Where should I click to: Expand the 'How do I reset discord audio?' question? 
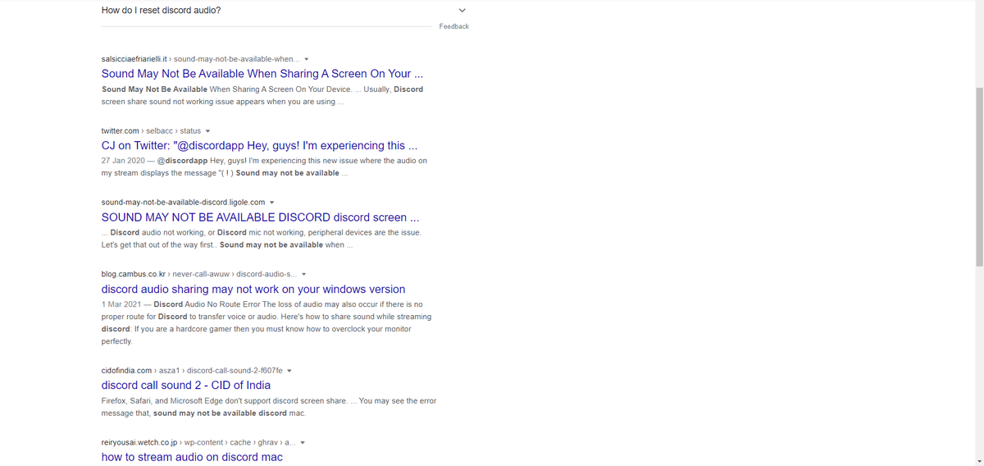click(x=284, y=11)
